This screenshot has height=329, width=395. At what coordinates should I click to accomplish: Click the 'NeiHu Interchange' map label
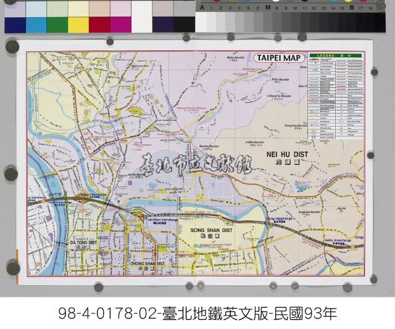click(338, 240)
